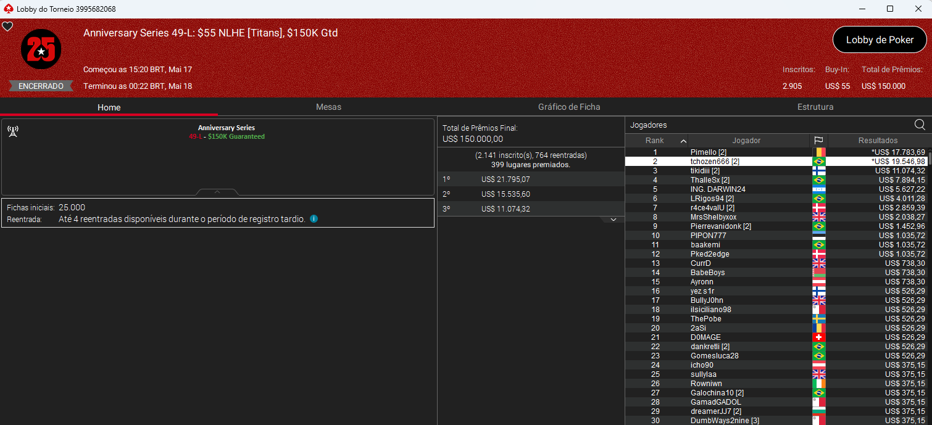Viewport: 932px width, 425px height.
Task: Select player Pierrevanidonk row
Action: coord(776,226)
